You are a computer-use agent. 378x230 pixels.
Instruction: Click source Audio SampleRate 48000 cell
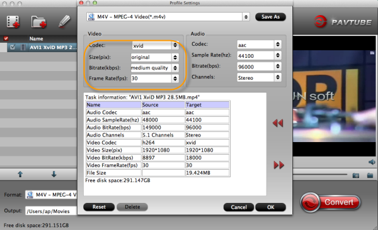[163, 120]
